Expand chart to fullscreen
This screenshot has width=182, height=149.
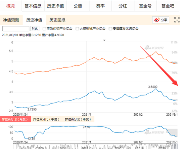point(177,20)
